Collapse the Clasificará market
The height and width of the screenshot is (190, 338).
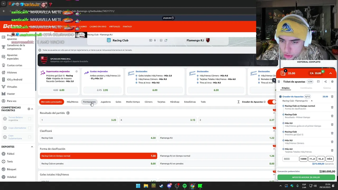click(274, 131)
